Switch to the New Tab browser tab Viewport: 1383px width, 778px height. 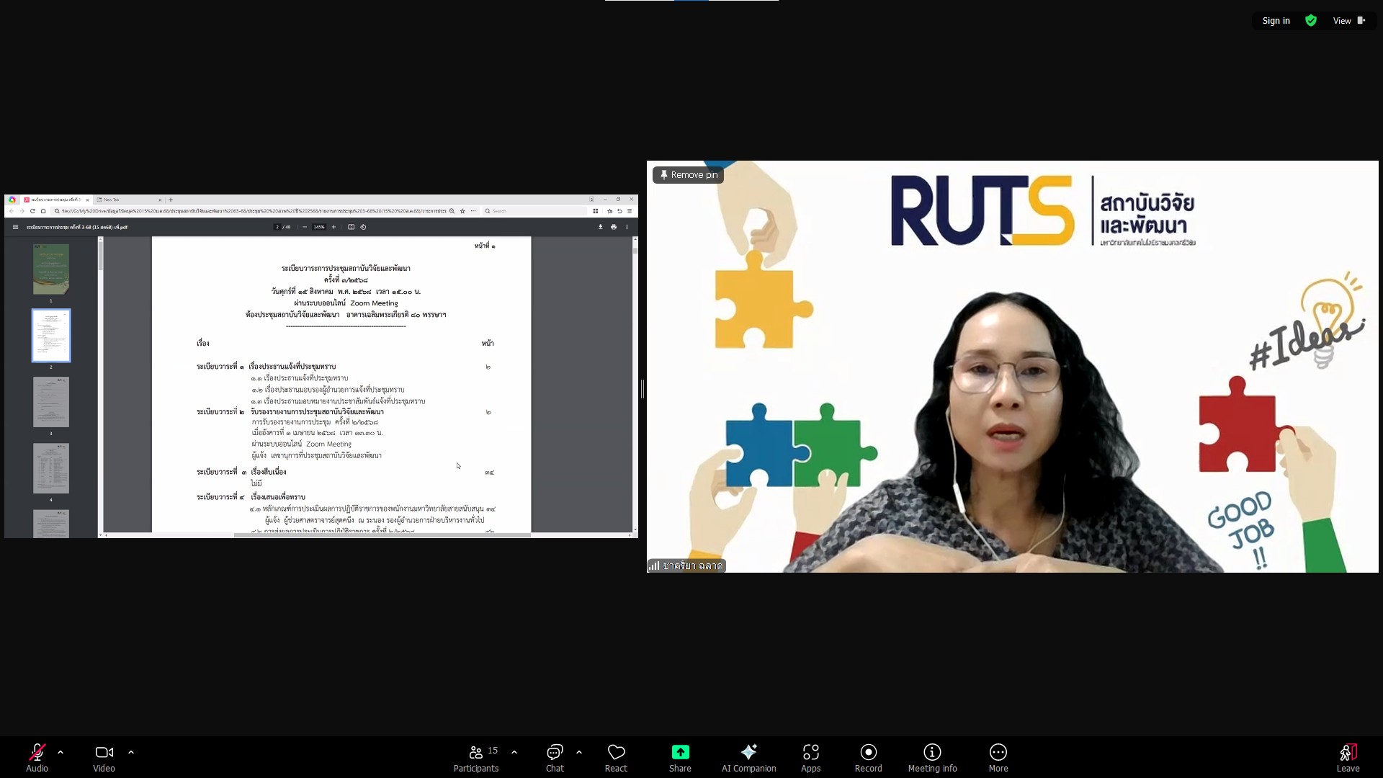click(128, 200)
